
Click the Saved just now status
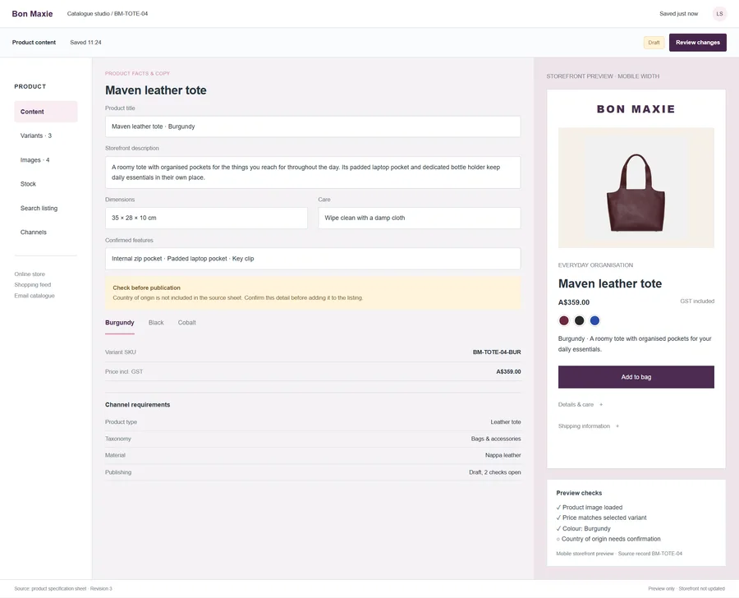click(679, 14)
